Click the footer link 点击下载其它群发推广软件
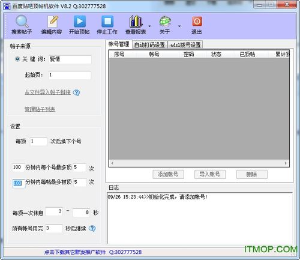This screenshot has width=300, height=260. coord(75,252)
